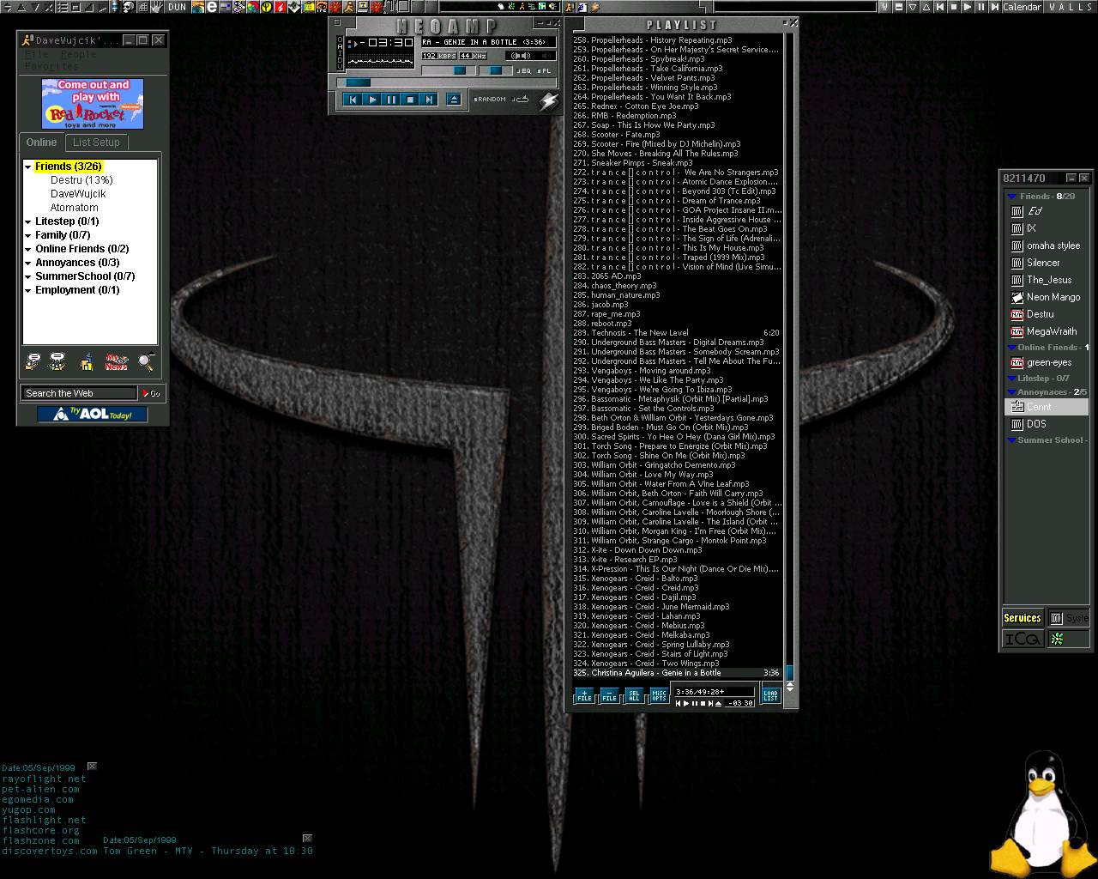
Task: Click the Try AOL Today banner
Action: pos(92,415)
